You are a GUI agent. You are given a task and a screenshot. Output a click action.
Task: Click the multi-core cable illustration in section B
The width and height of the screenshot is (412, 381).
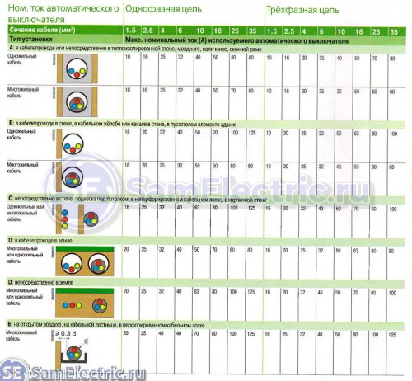point(70,177)
